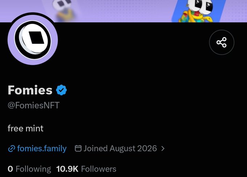
Task: Open the fomies.family website link
Action: click(x=42, y=148)
